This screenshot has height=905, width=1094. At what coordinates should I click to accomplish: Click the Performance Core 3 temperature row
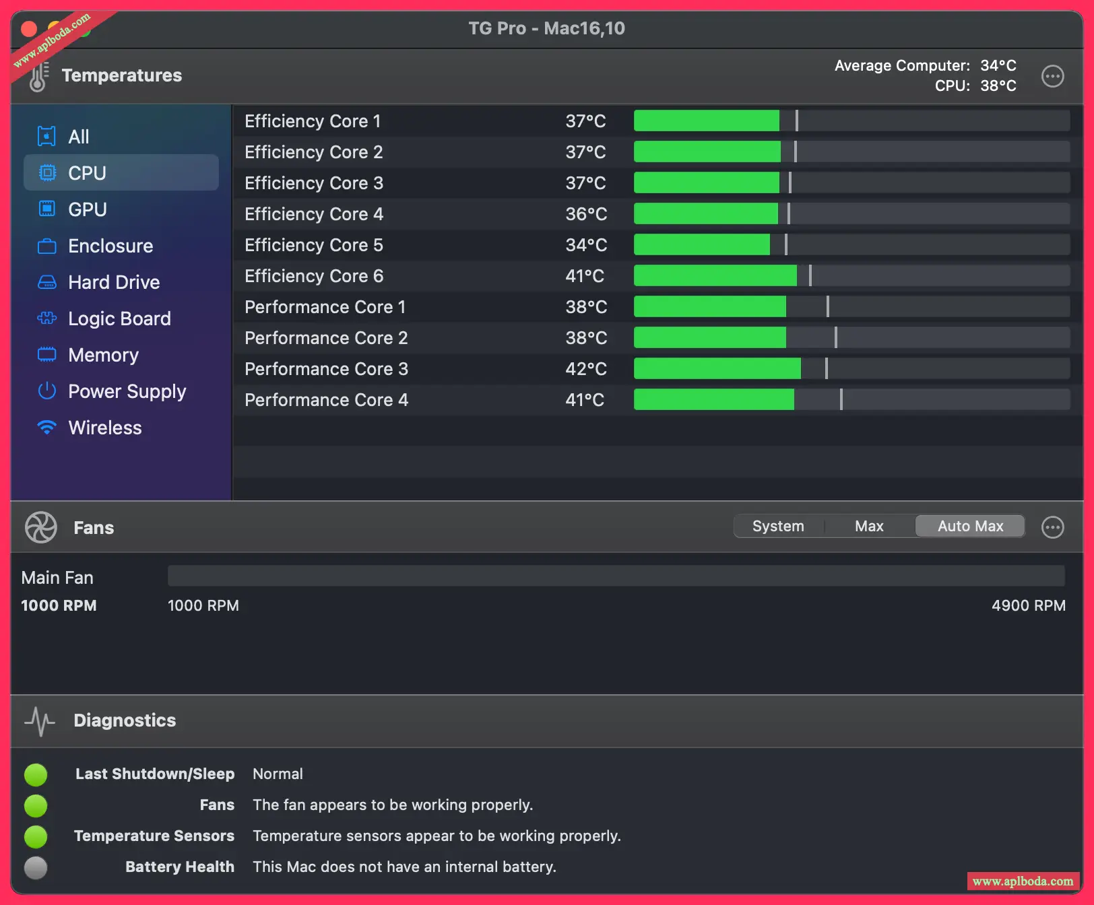(x=472, y=368)
